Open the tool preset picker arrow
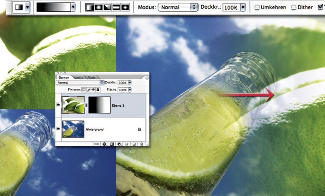This screenshot has width=325, height=196. tap(27, 8)
